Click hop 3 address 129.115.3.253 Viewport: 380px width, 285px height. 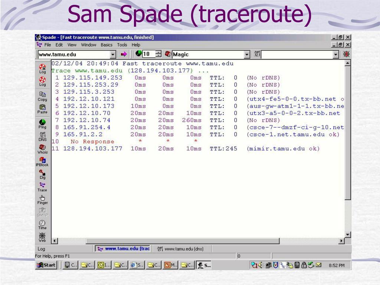(x=89, y=92)
